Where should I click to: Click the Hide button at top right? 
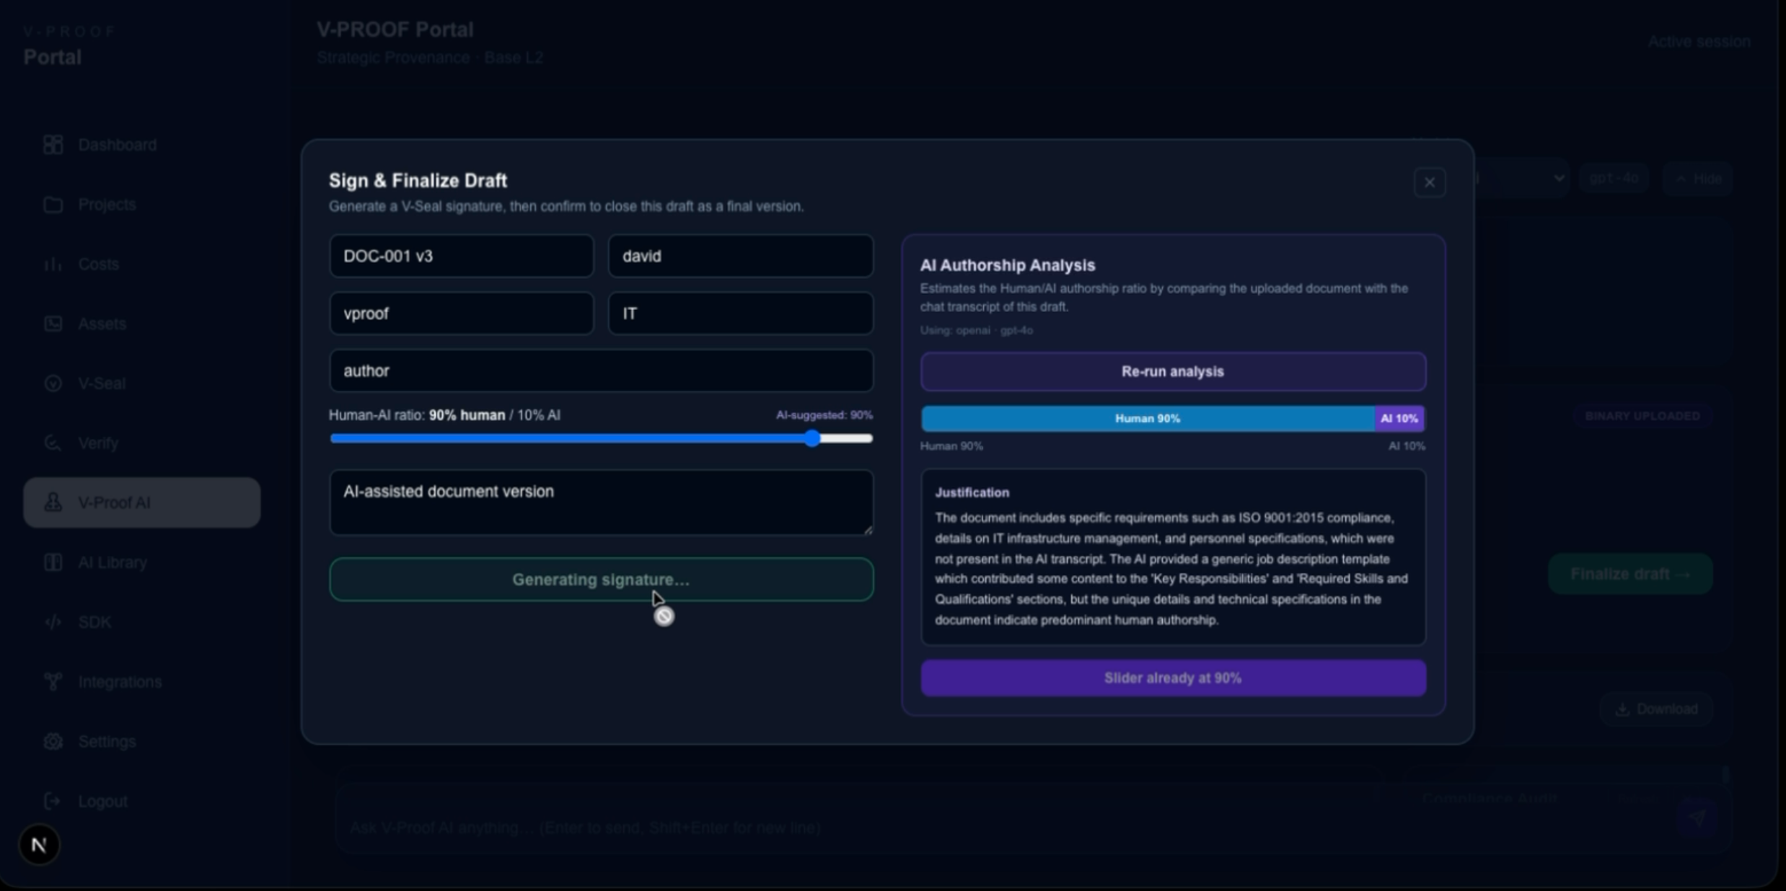(1697, 179)
